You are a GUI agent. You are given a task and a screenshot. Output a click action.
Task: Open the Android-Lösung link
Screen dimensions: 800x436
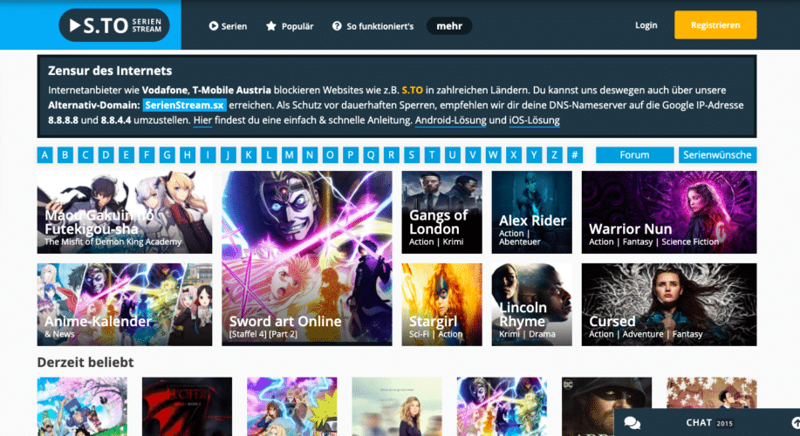[x=450, y=121]
